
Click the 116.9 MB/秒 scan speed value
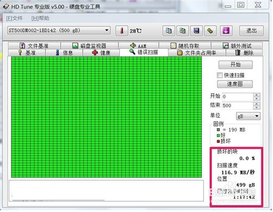pyautogui.click(x=238, y=172)
